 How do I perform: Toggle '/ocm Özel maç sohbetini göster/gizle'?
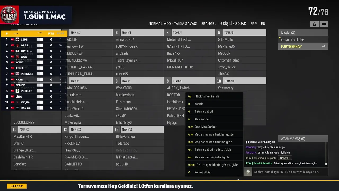(x=214, y=165)
